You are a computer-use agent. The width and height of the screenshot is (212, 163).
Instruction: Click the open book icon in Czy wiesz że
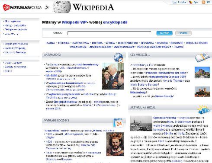(202, 57)
